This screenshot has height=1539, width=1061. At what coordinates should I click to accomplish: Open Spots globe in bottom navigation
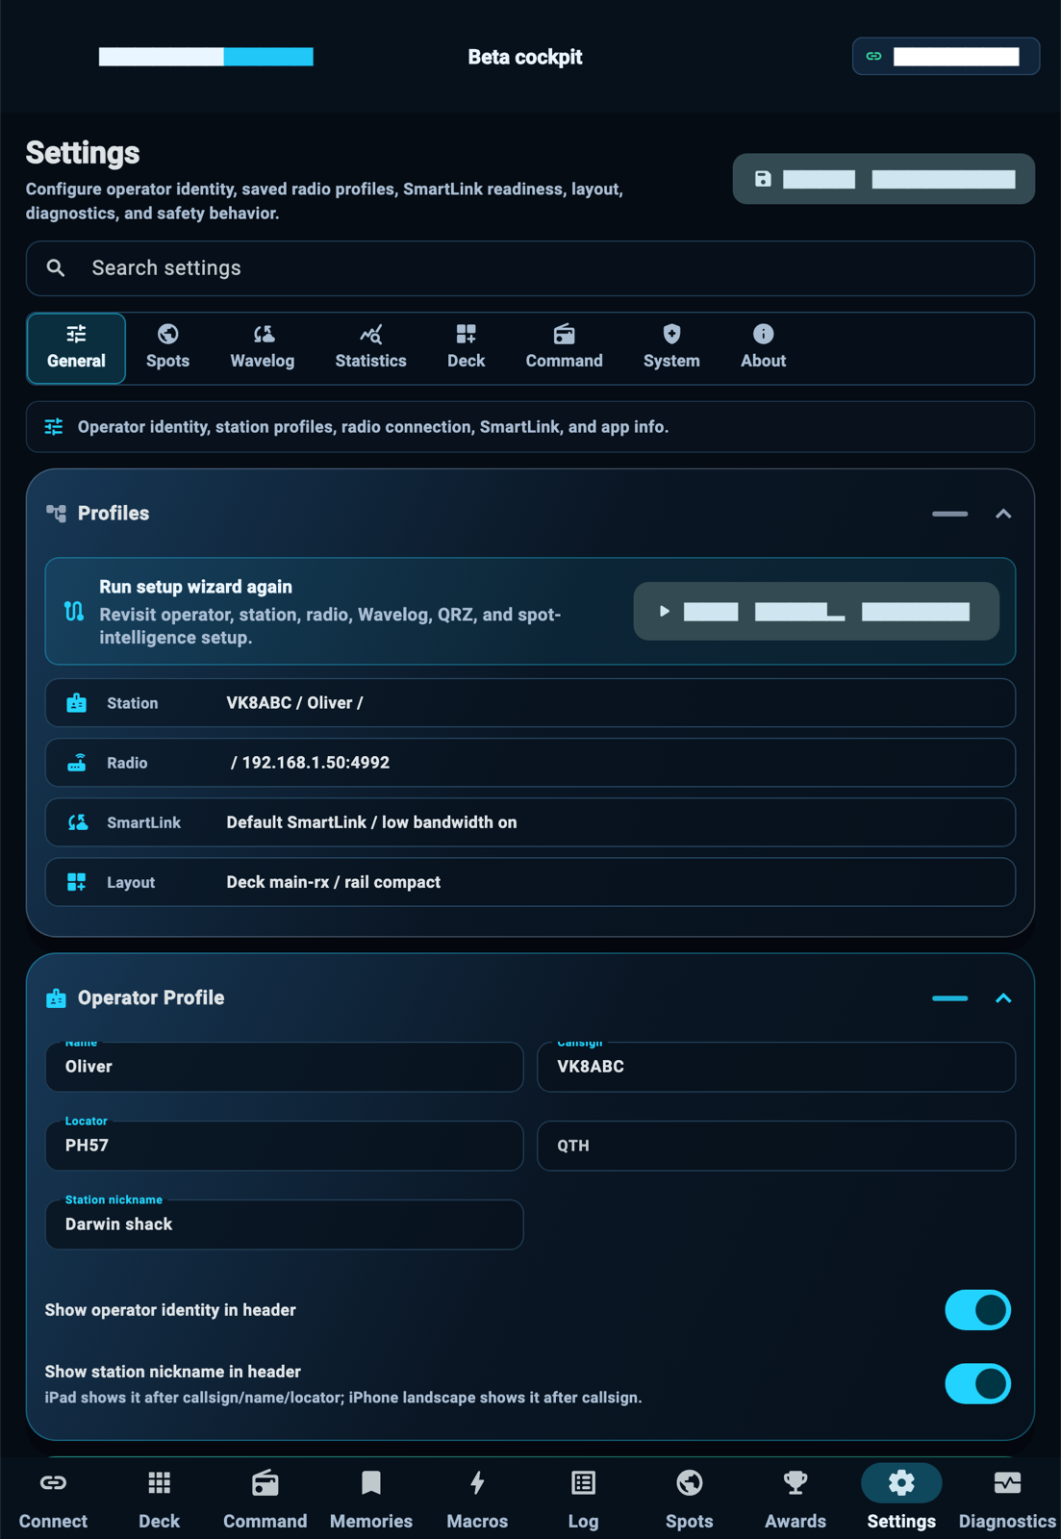(x=690, y=1499)
